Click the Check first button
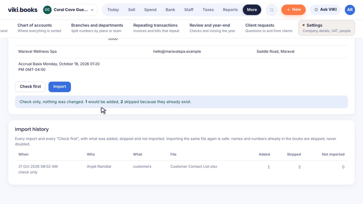The image size is (363, 204). 30,87
